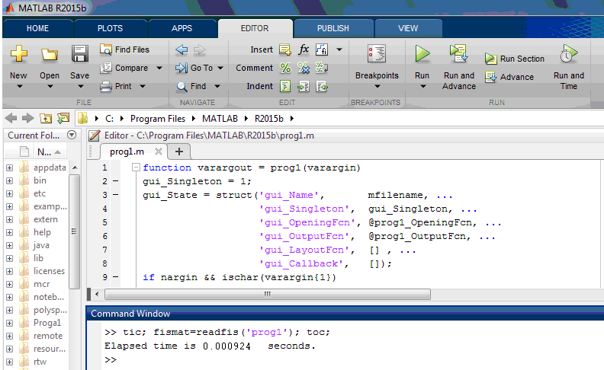The height and width of the screenshot is (370, 604).
Task: Click the Run and Time icon
Action: (568, 54)
